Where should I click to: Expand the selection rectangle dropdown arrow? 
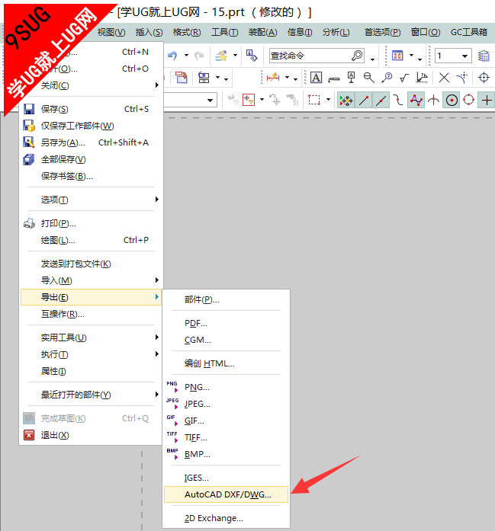click(x=328, y=99)
